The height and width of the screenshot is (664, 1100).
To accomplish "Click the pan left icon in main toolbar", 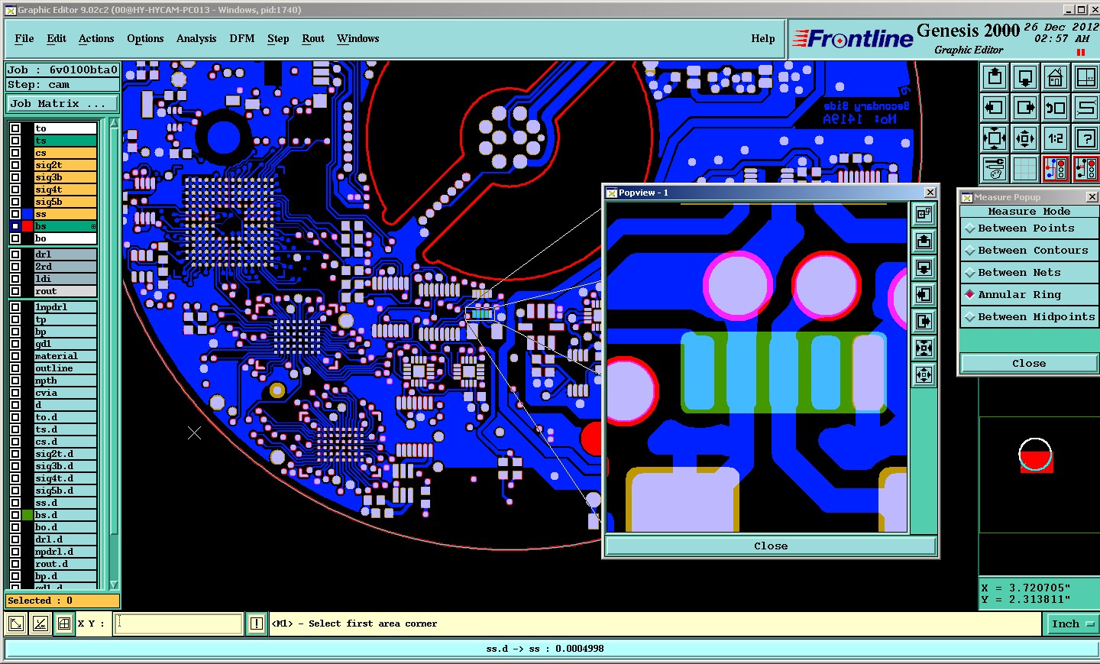I will click(x=995, y=108).
